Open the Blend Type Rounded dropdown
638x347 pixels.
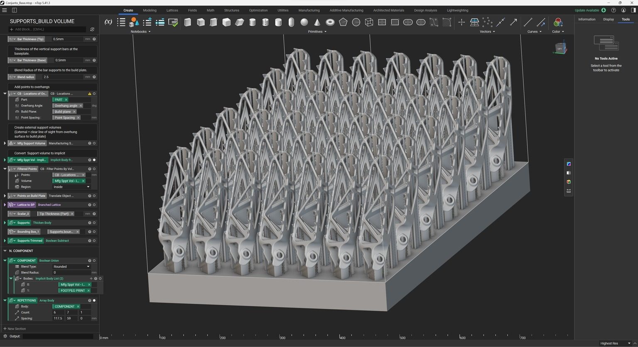point(71,266)
